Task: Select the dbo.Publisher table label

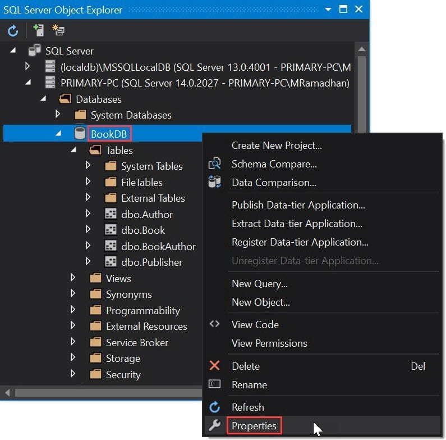Action: tap(151, 262)
